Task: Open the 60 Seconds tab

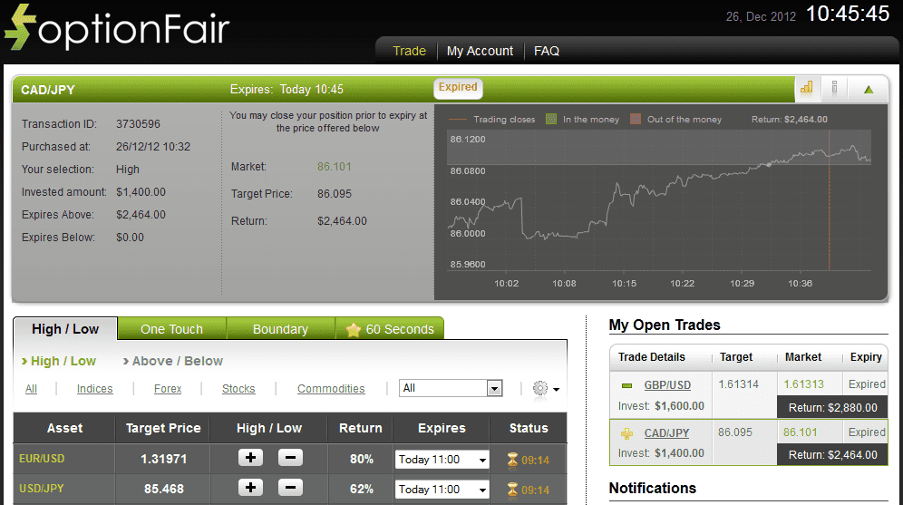Action: click(390, 329)
